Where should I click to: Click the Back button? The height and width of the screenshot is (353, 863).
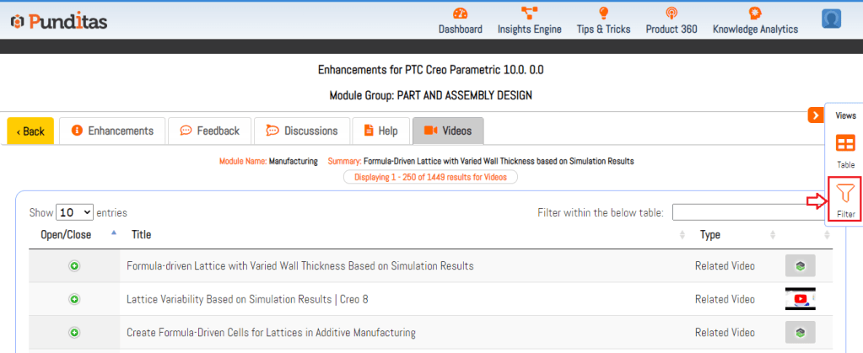click(30, 131)
